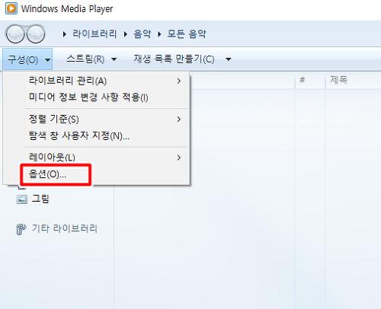
Task: Click 재생 목록 만들기(C) button
Action: pyautogui.click(x=174, y=59)
